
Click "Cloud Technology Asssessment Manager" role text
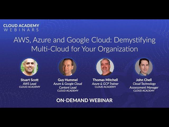coord(144,85)
